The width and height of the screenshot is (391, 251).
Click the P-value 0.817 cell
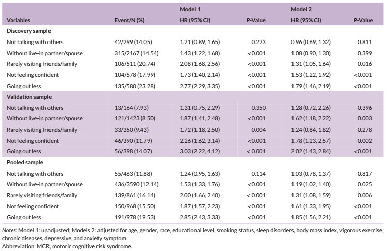click(366, 172)
